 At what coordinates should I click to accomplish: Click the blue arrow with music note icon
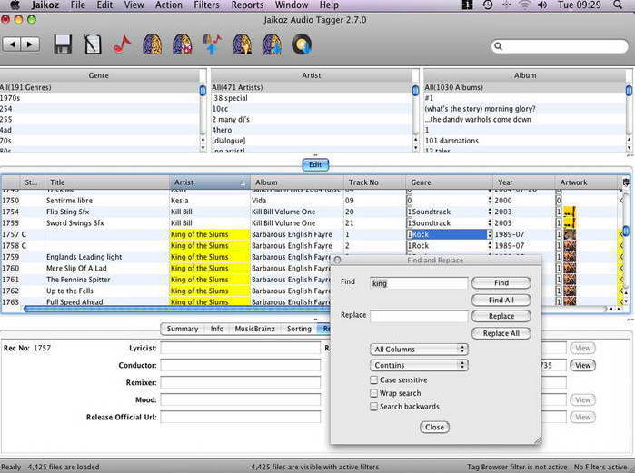213,44
